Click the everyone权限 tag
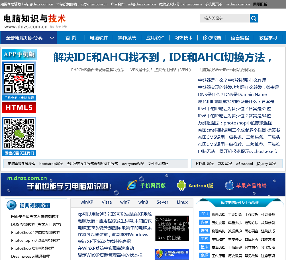The width and height of the screenshot is (286, 260). [133, 163]
